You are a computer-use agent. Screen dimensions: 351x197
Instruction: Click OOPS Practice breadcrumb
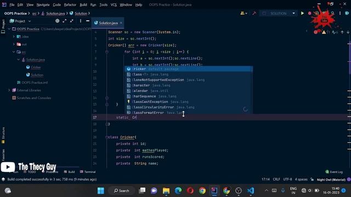[x=15, y=13]
